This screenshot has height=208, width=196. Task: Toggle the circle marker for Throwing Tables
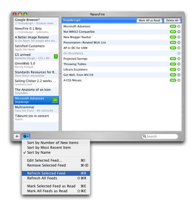click(x=179, y=64)
